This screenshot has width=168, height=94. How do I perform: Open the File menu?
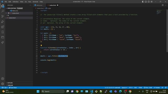click(x=6, y=2)
